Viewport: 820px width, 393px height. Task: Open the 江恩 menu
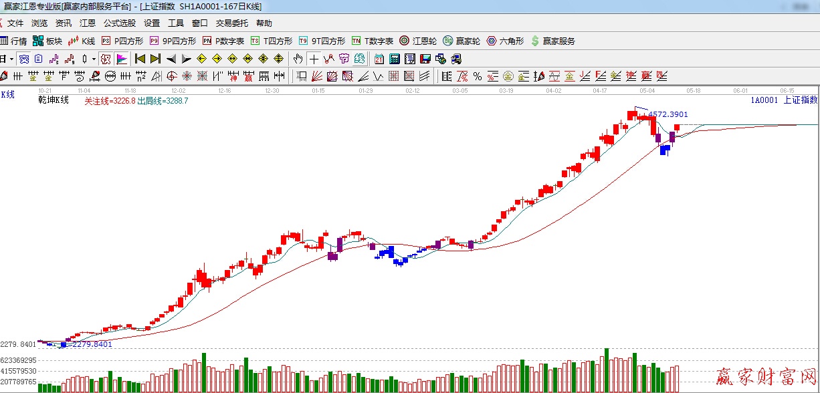click(87, 23)
